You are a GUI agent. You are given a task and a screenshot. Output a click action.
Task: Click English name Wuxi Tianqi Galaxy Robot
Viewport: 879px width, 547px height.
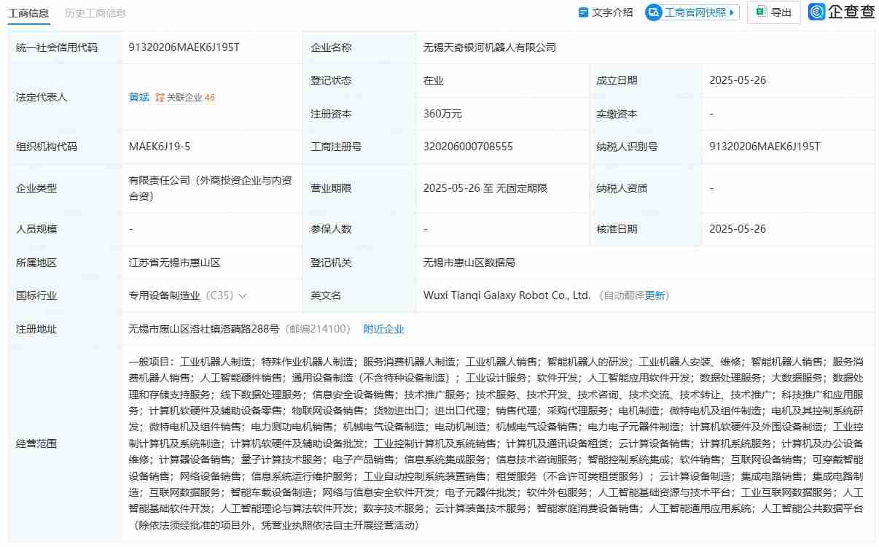[x=505, y=295]
